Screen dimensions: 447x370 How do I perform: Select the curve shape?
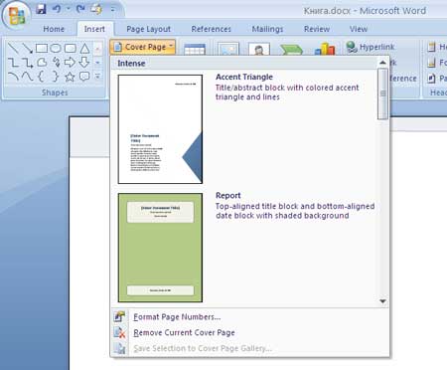click(27, 77)
